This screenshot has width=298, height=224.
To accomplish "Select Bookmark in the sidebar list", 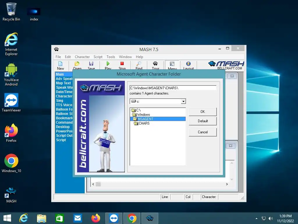I will click(64, 118).
